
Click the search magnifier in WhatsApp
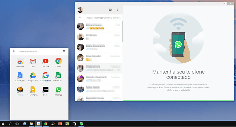coord(80,18)
